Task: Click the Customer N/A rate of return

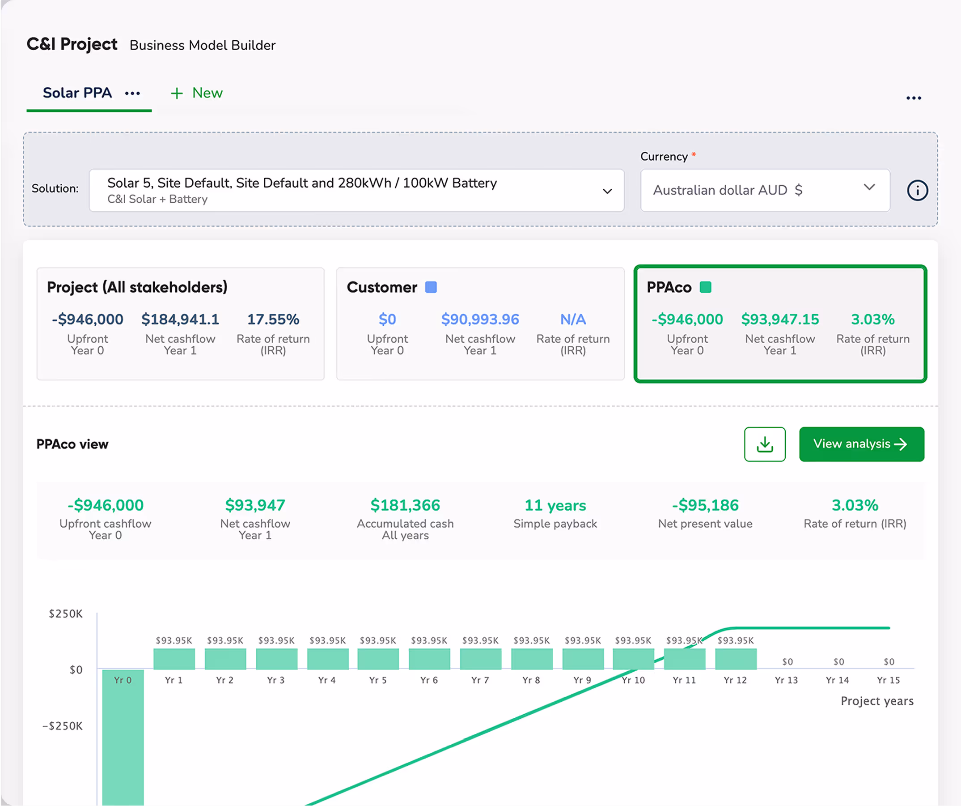Action: tap(573, 319)
